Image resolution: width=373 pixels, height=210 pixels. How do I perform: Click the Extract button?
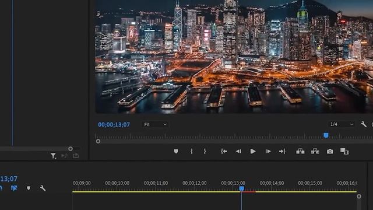tap(315, 151)
